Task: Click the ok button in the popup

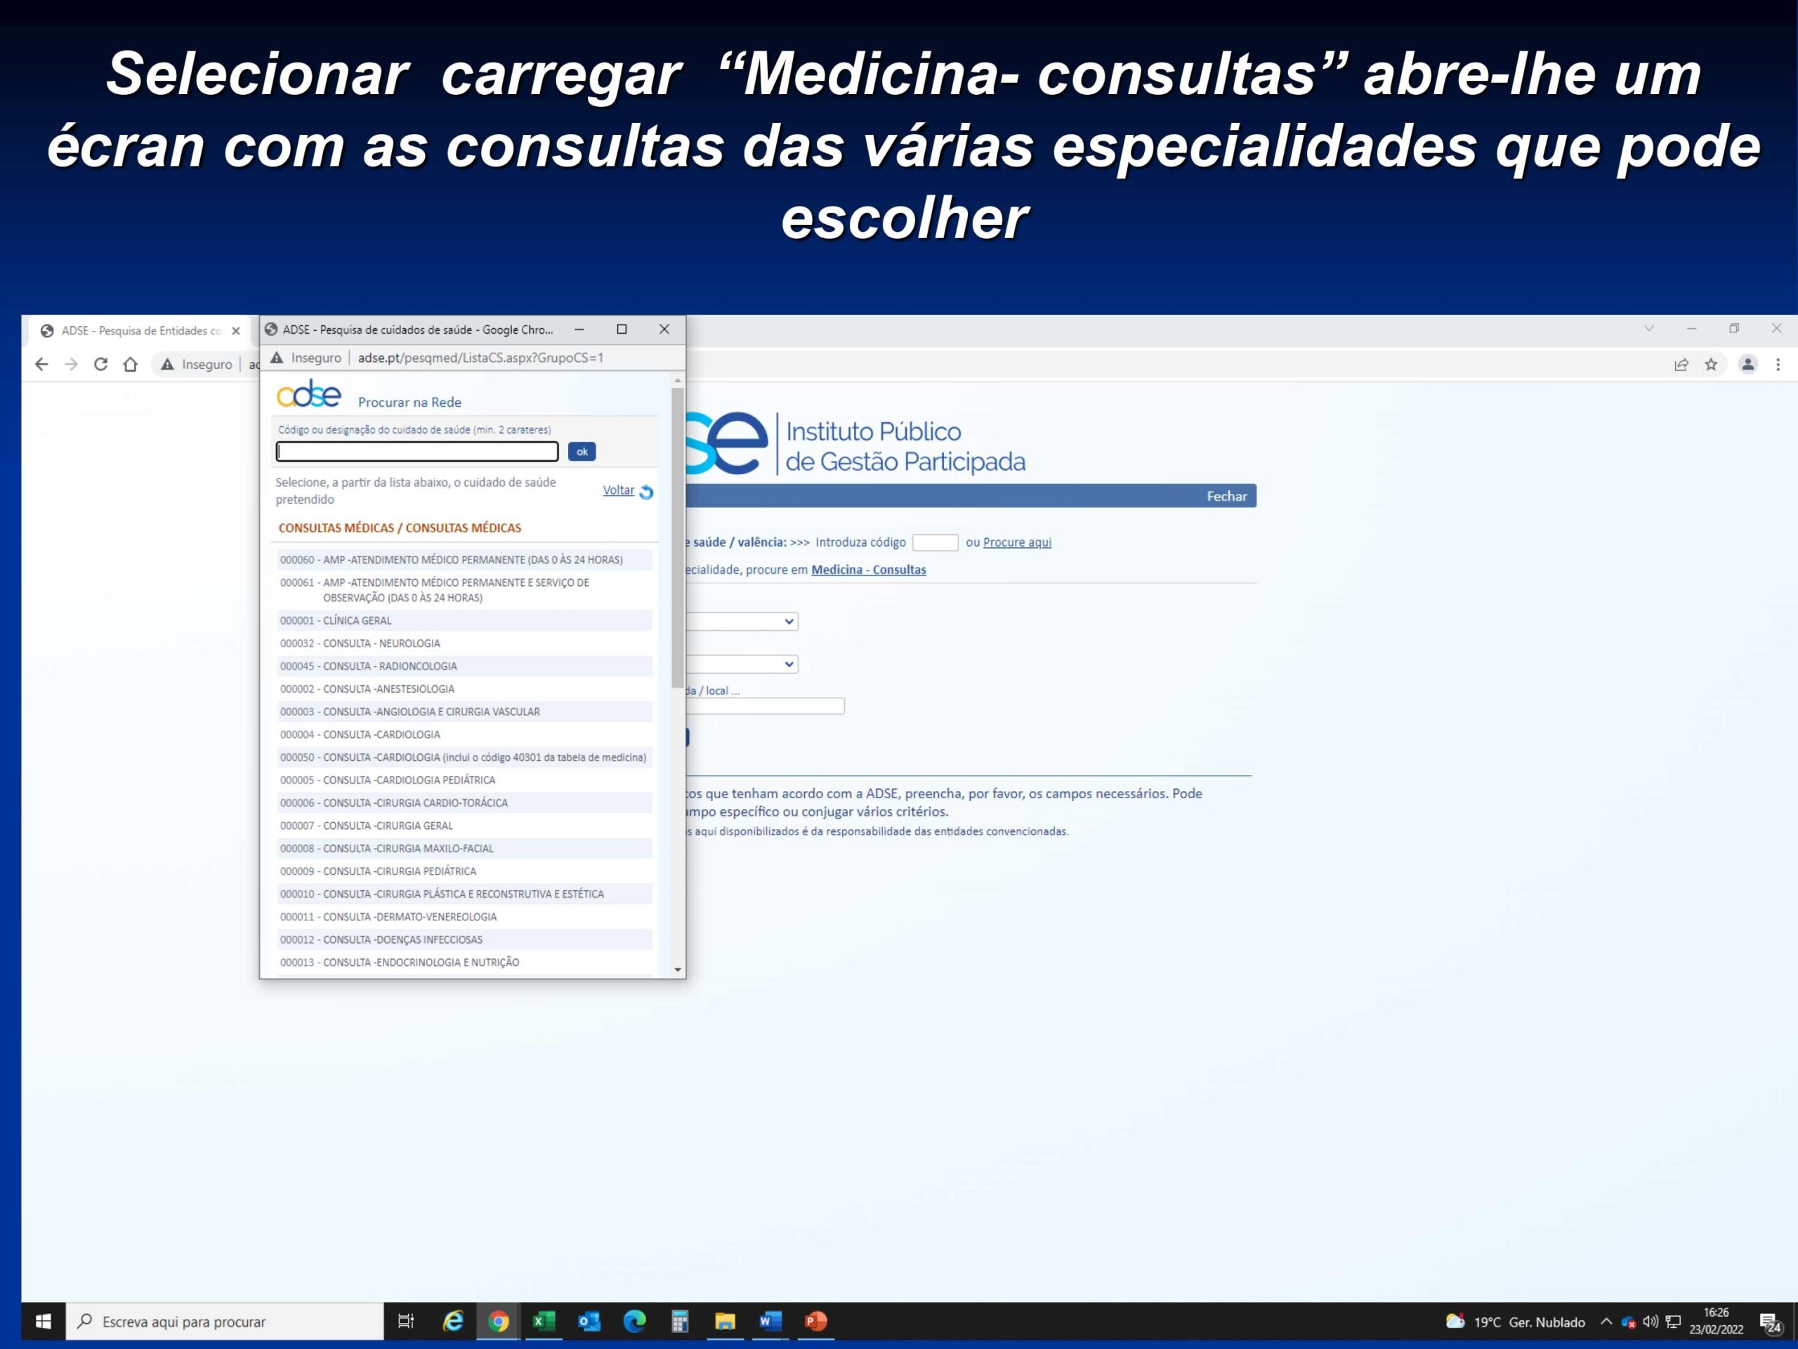Action: click(x=582, y=451)
